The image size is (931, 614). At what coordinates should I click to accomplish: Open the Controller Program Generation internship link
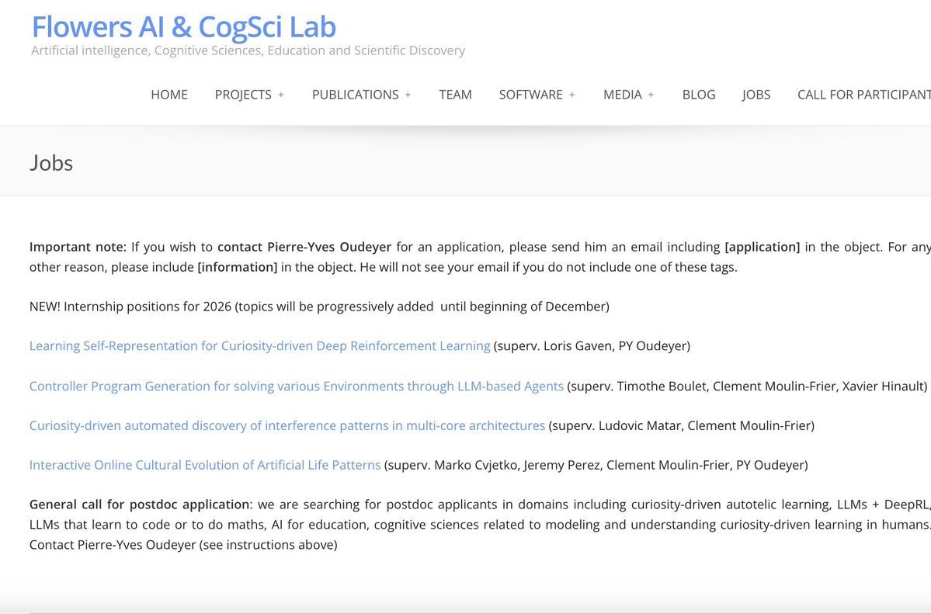pos(297,387)
